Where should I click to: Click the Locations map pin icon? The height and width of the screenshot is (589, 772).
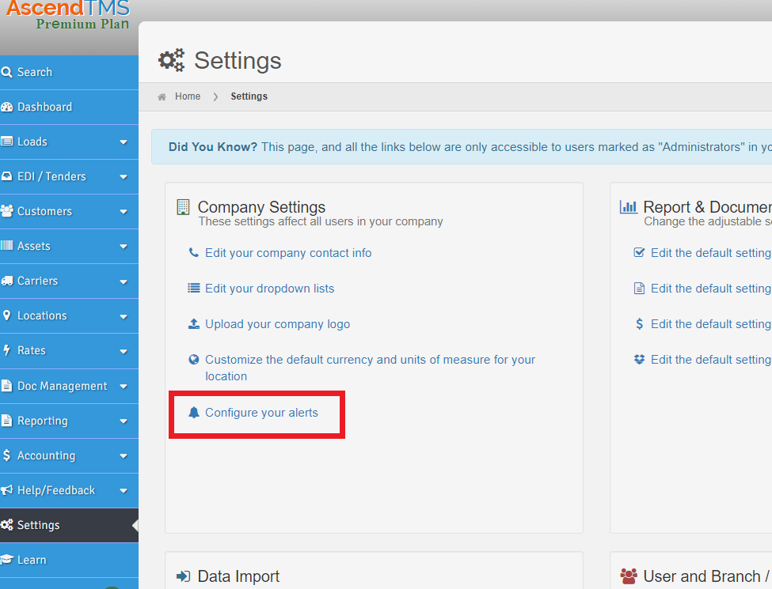[x=7, y=315]
